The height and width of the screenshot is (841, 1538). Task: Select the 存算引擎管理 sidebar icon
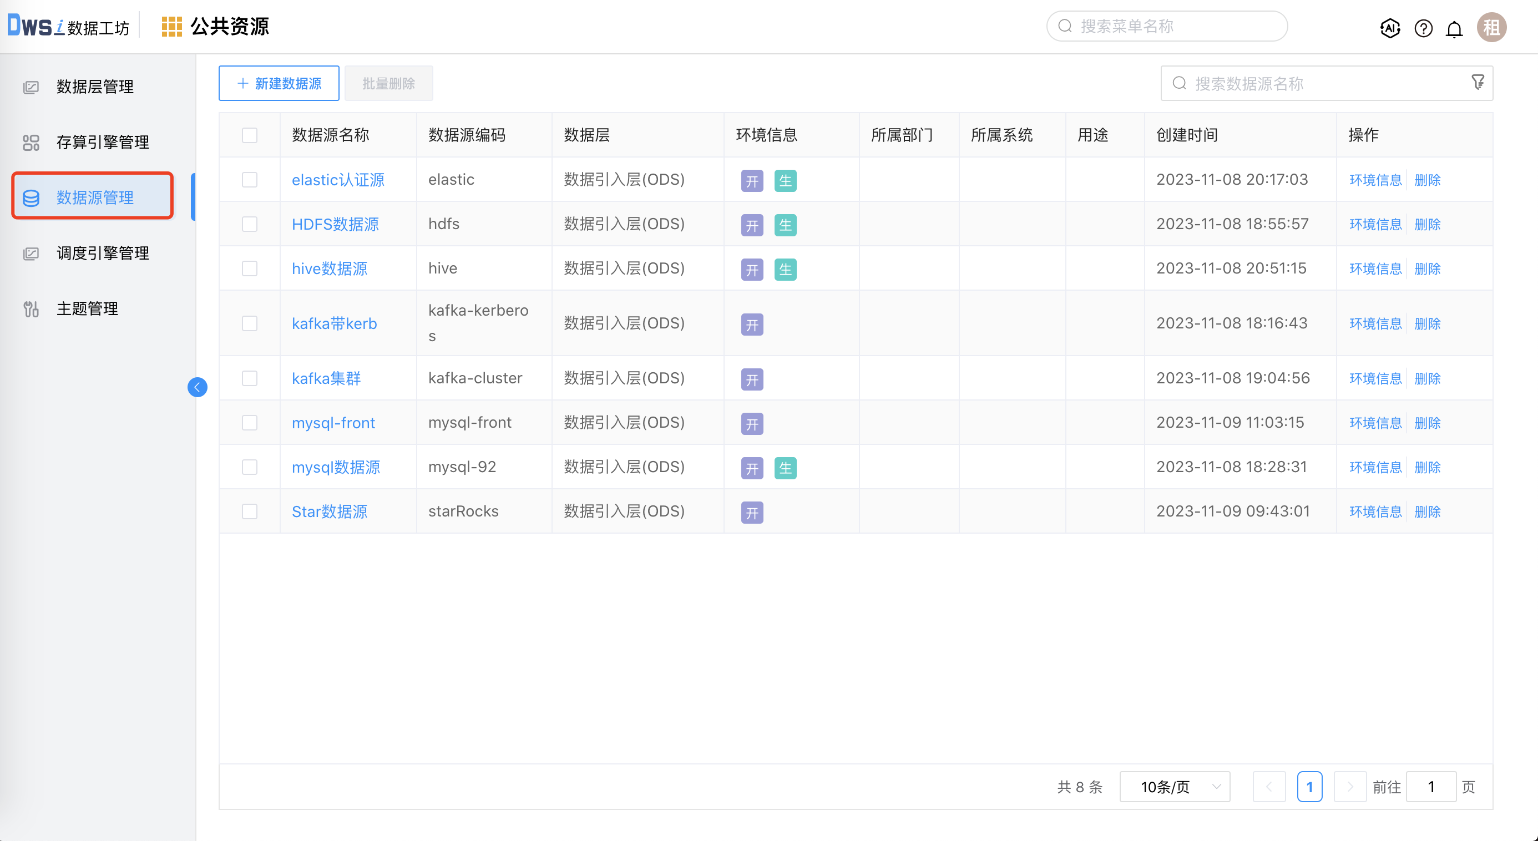(x=31, y=142)
